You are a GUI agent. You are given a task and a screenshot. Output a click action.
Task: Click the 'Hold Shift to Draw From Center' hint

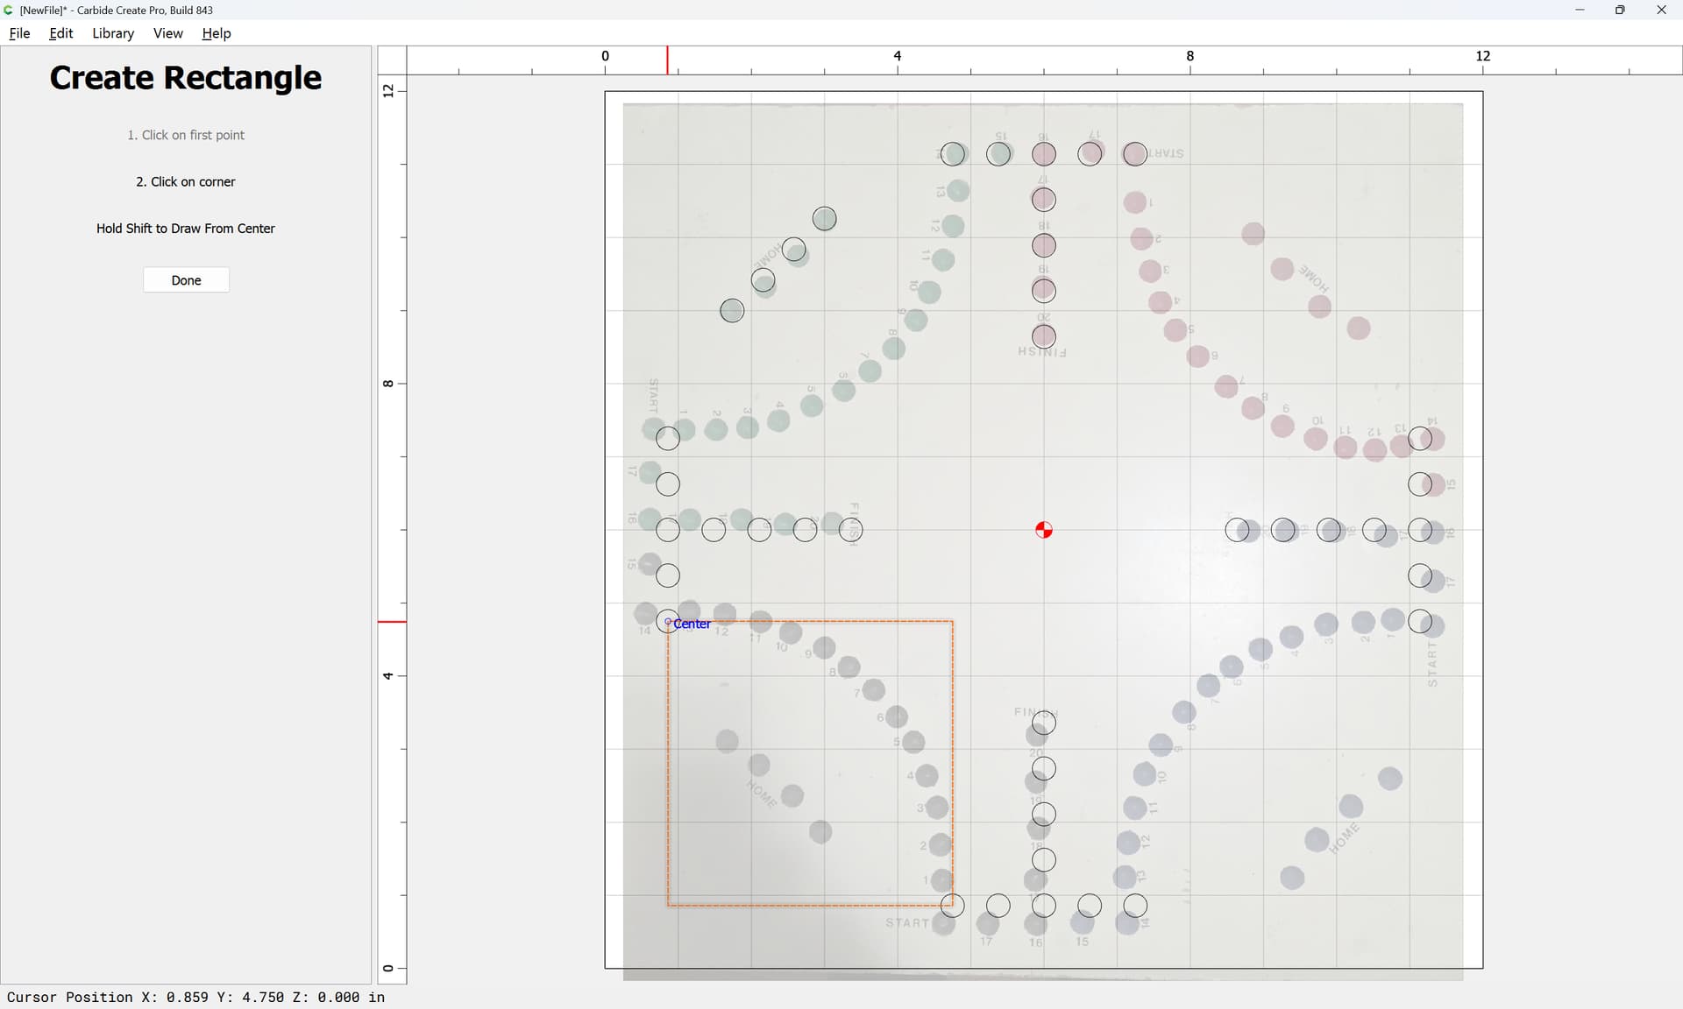(x=186, y=229)
